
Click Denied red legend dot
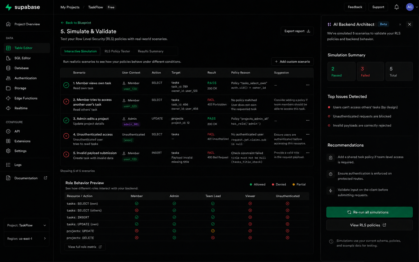(x=273, y=184)
